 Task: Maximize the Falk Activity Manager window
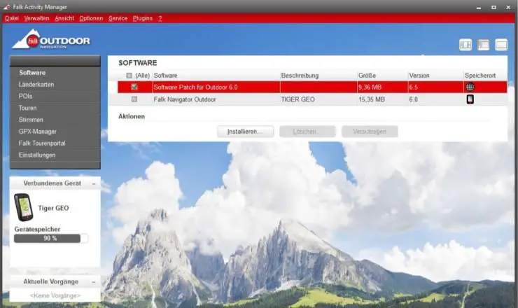coord(493,7)
